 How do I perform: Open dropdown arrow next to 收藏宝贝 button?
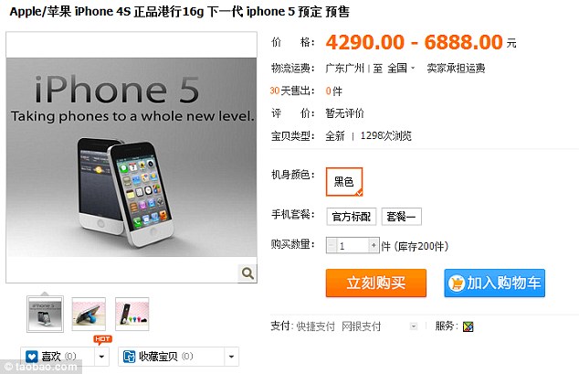tap(232, 357)
